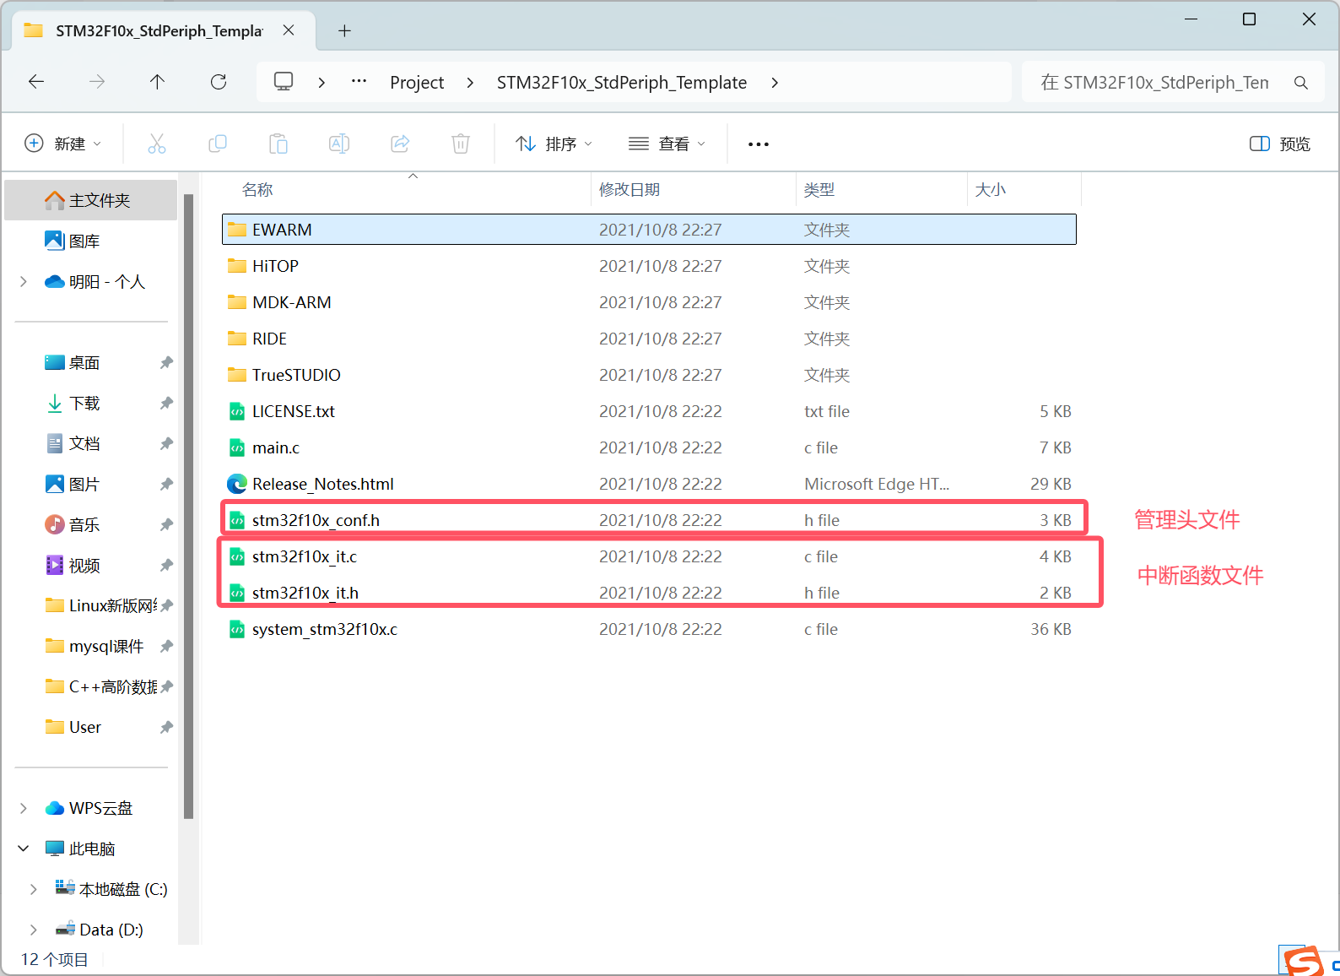Select stm32f10x_conf.h file
1340x976 pixels.
click(649, 520)
